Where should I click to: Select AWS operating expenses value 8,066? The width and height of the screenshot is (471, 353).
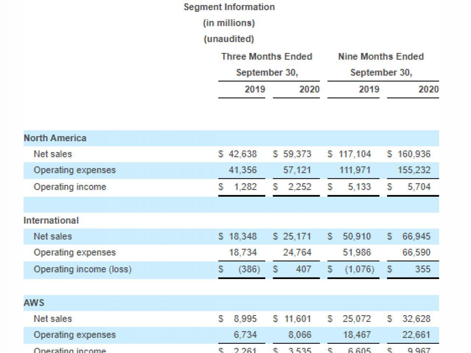point(300,335)
